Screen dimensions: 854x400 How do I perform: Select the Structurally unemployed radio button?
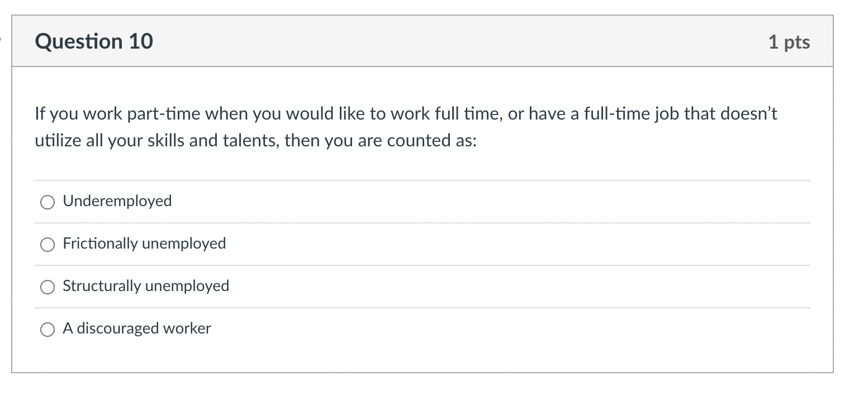pyautogui.click(x=48, y=287)
